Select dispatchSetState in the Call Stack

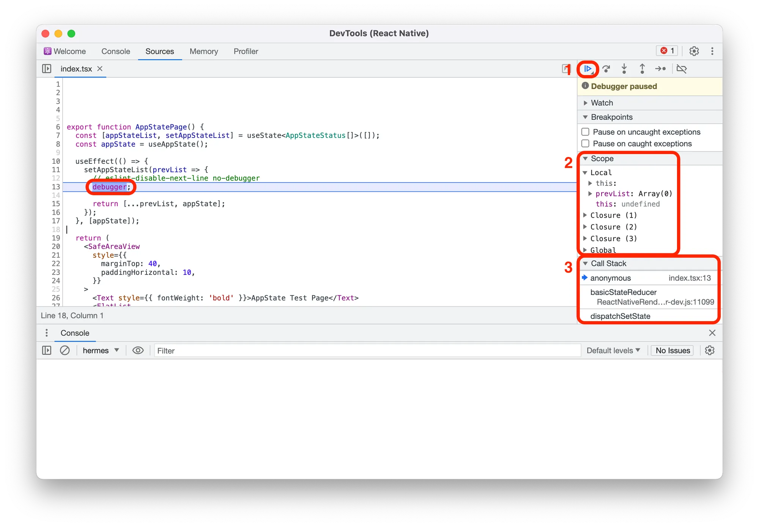pos(620,316)
